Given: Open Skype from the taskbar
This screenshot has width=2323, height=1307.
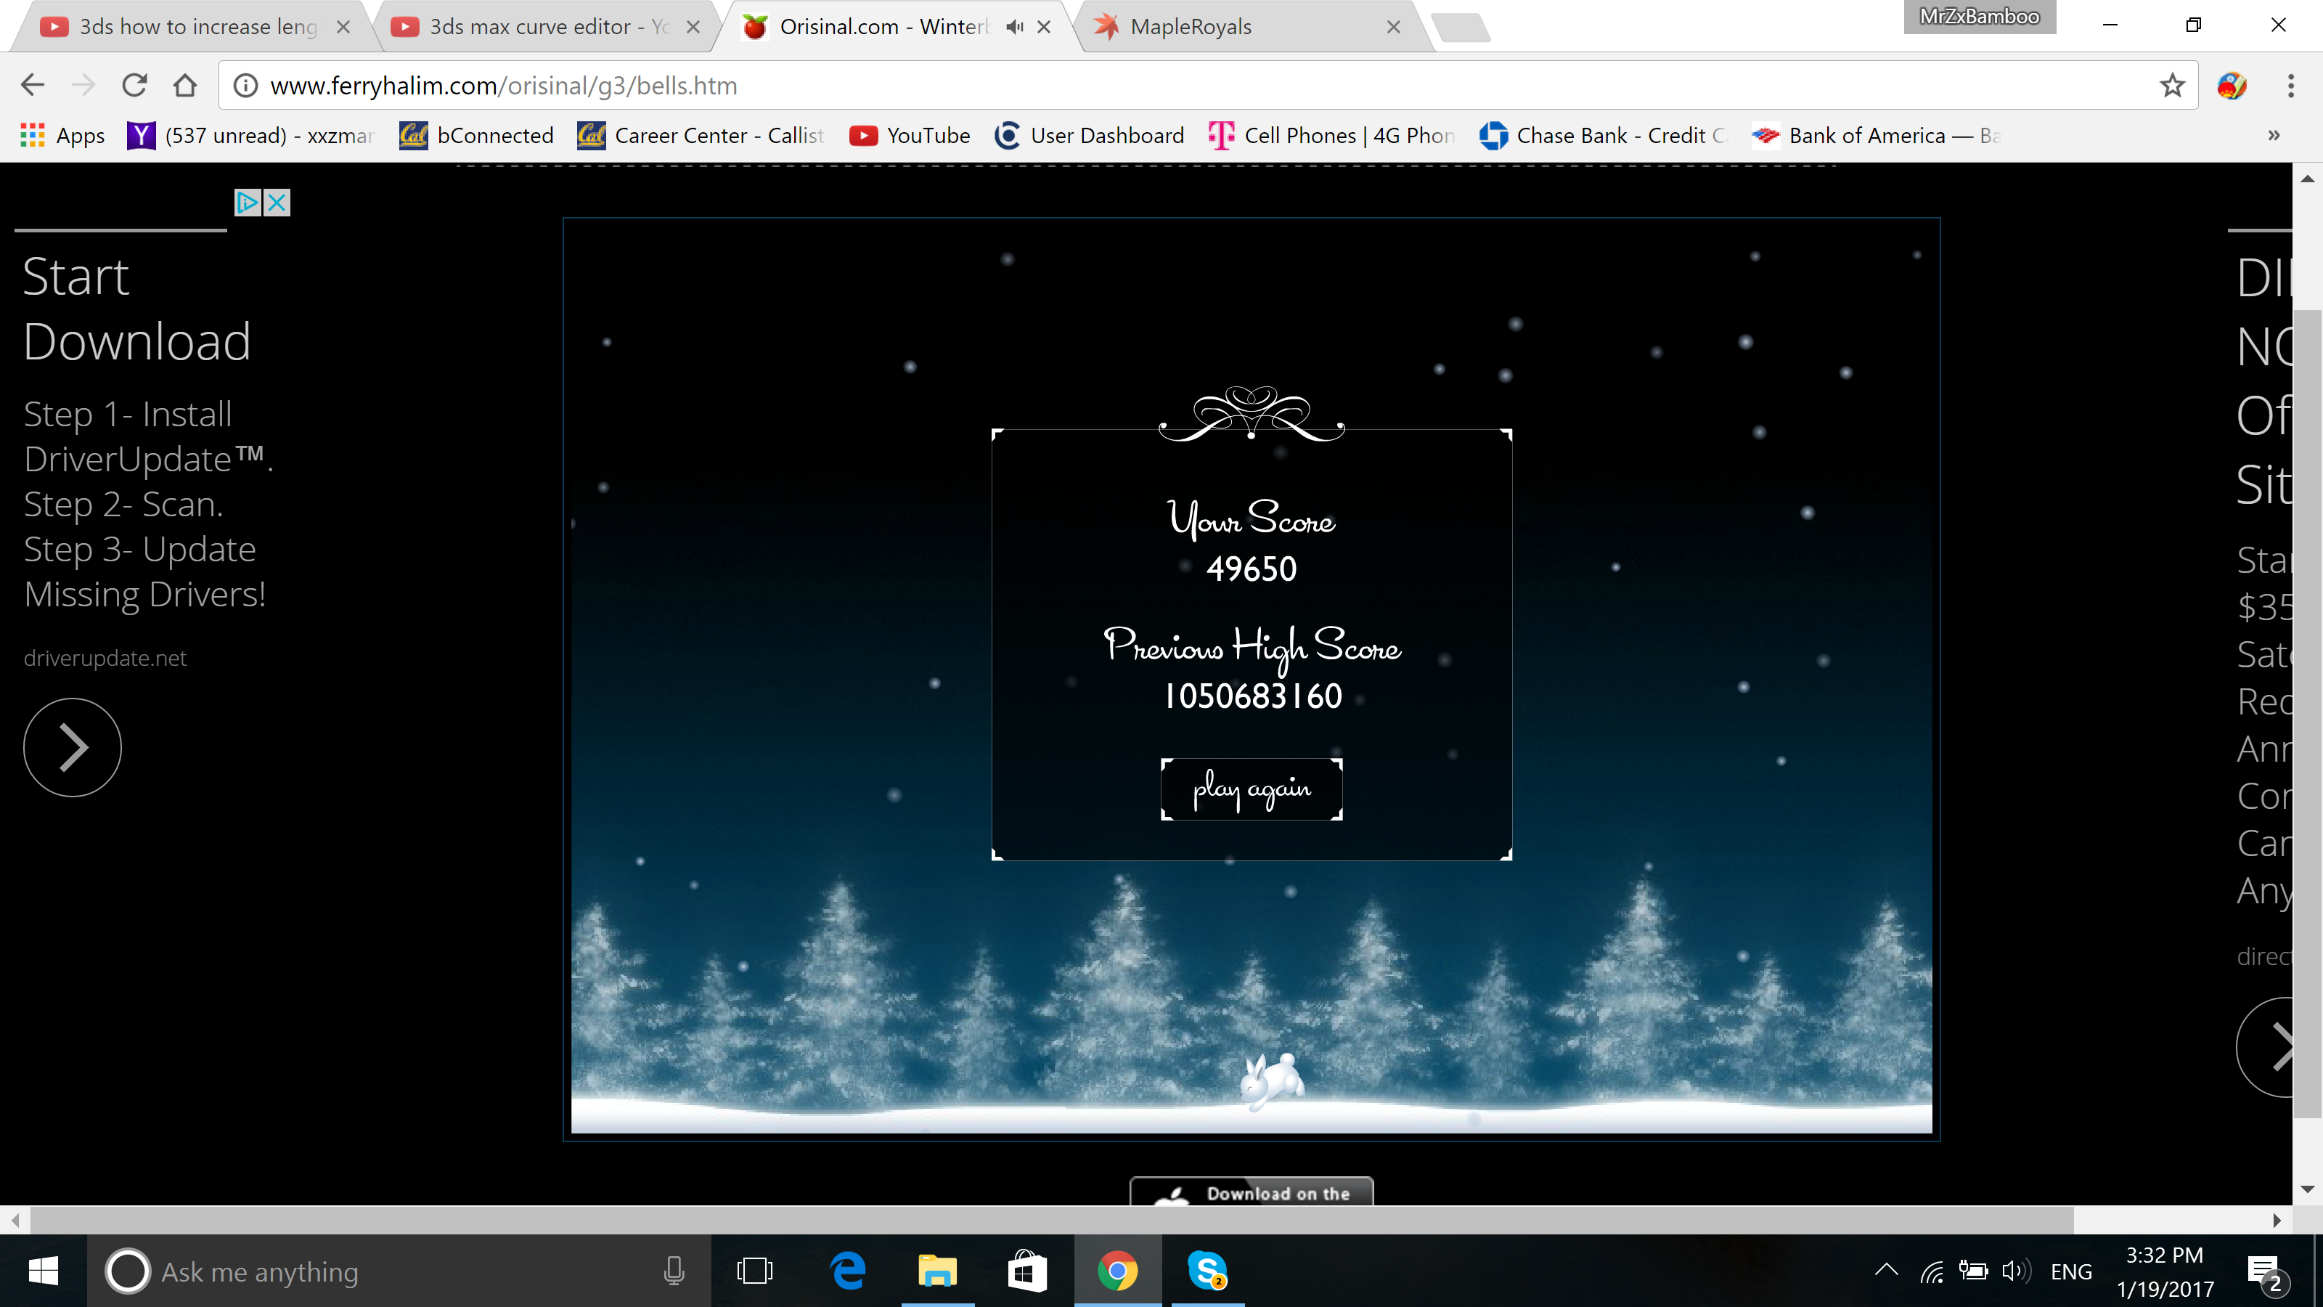Looking at the screenshot, I should (x=1207, y=1271).
